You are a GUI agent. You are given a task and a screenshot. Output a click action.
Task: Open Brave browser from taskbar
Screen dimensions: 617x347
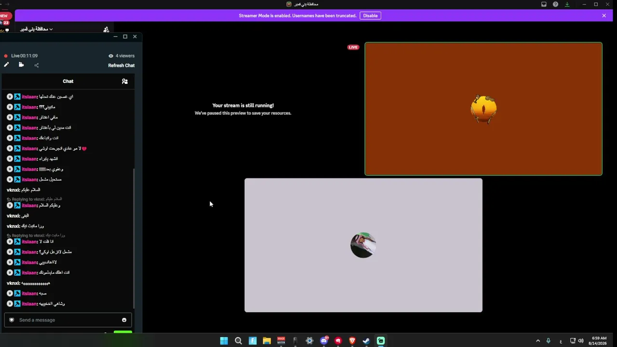click(x=352, y=341)
